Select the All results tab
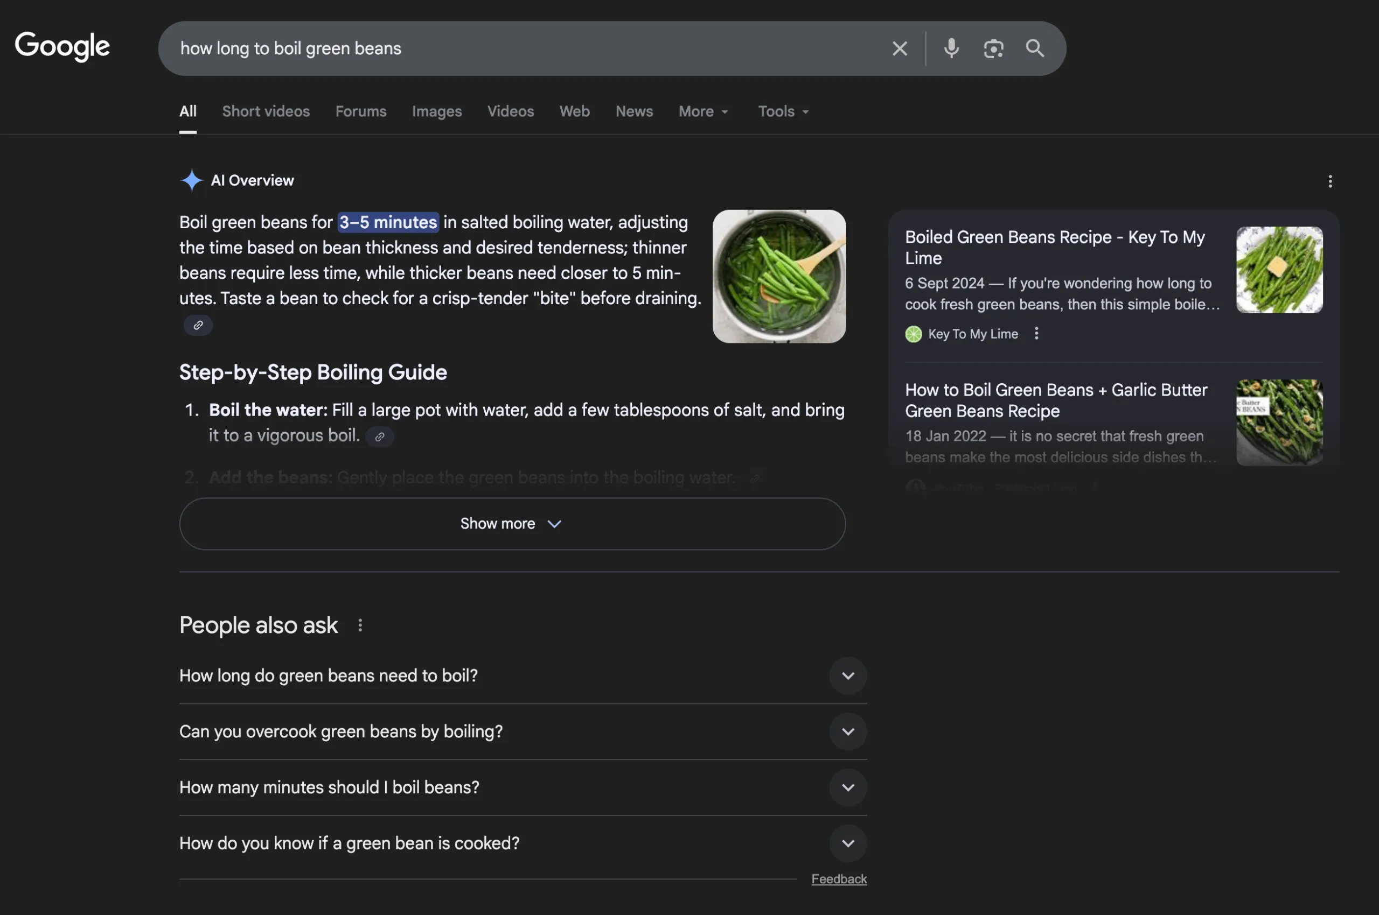The width and height of the screenshot is (1379, 915). pos(188,111)
